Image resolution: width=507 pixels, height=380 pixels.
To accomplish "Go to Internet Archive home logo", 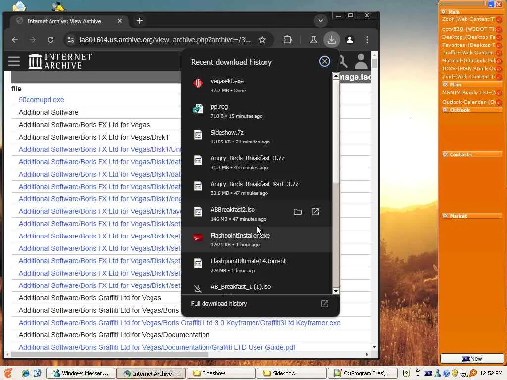I will click(x=60, y=61).
